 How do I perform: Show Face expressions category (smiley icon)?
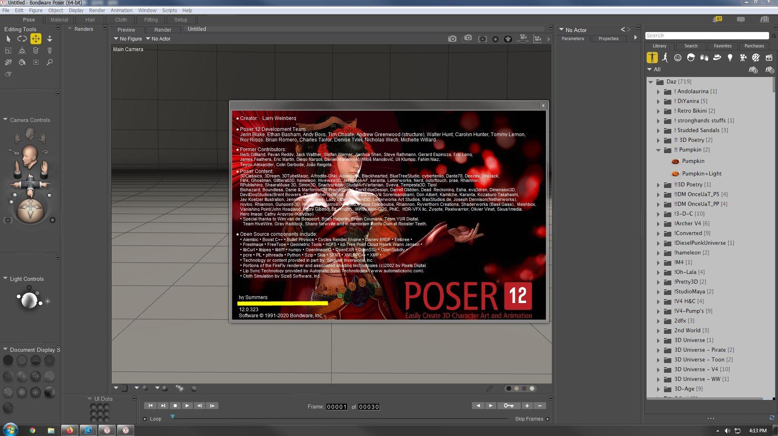point(678,58)
